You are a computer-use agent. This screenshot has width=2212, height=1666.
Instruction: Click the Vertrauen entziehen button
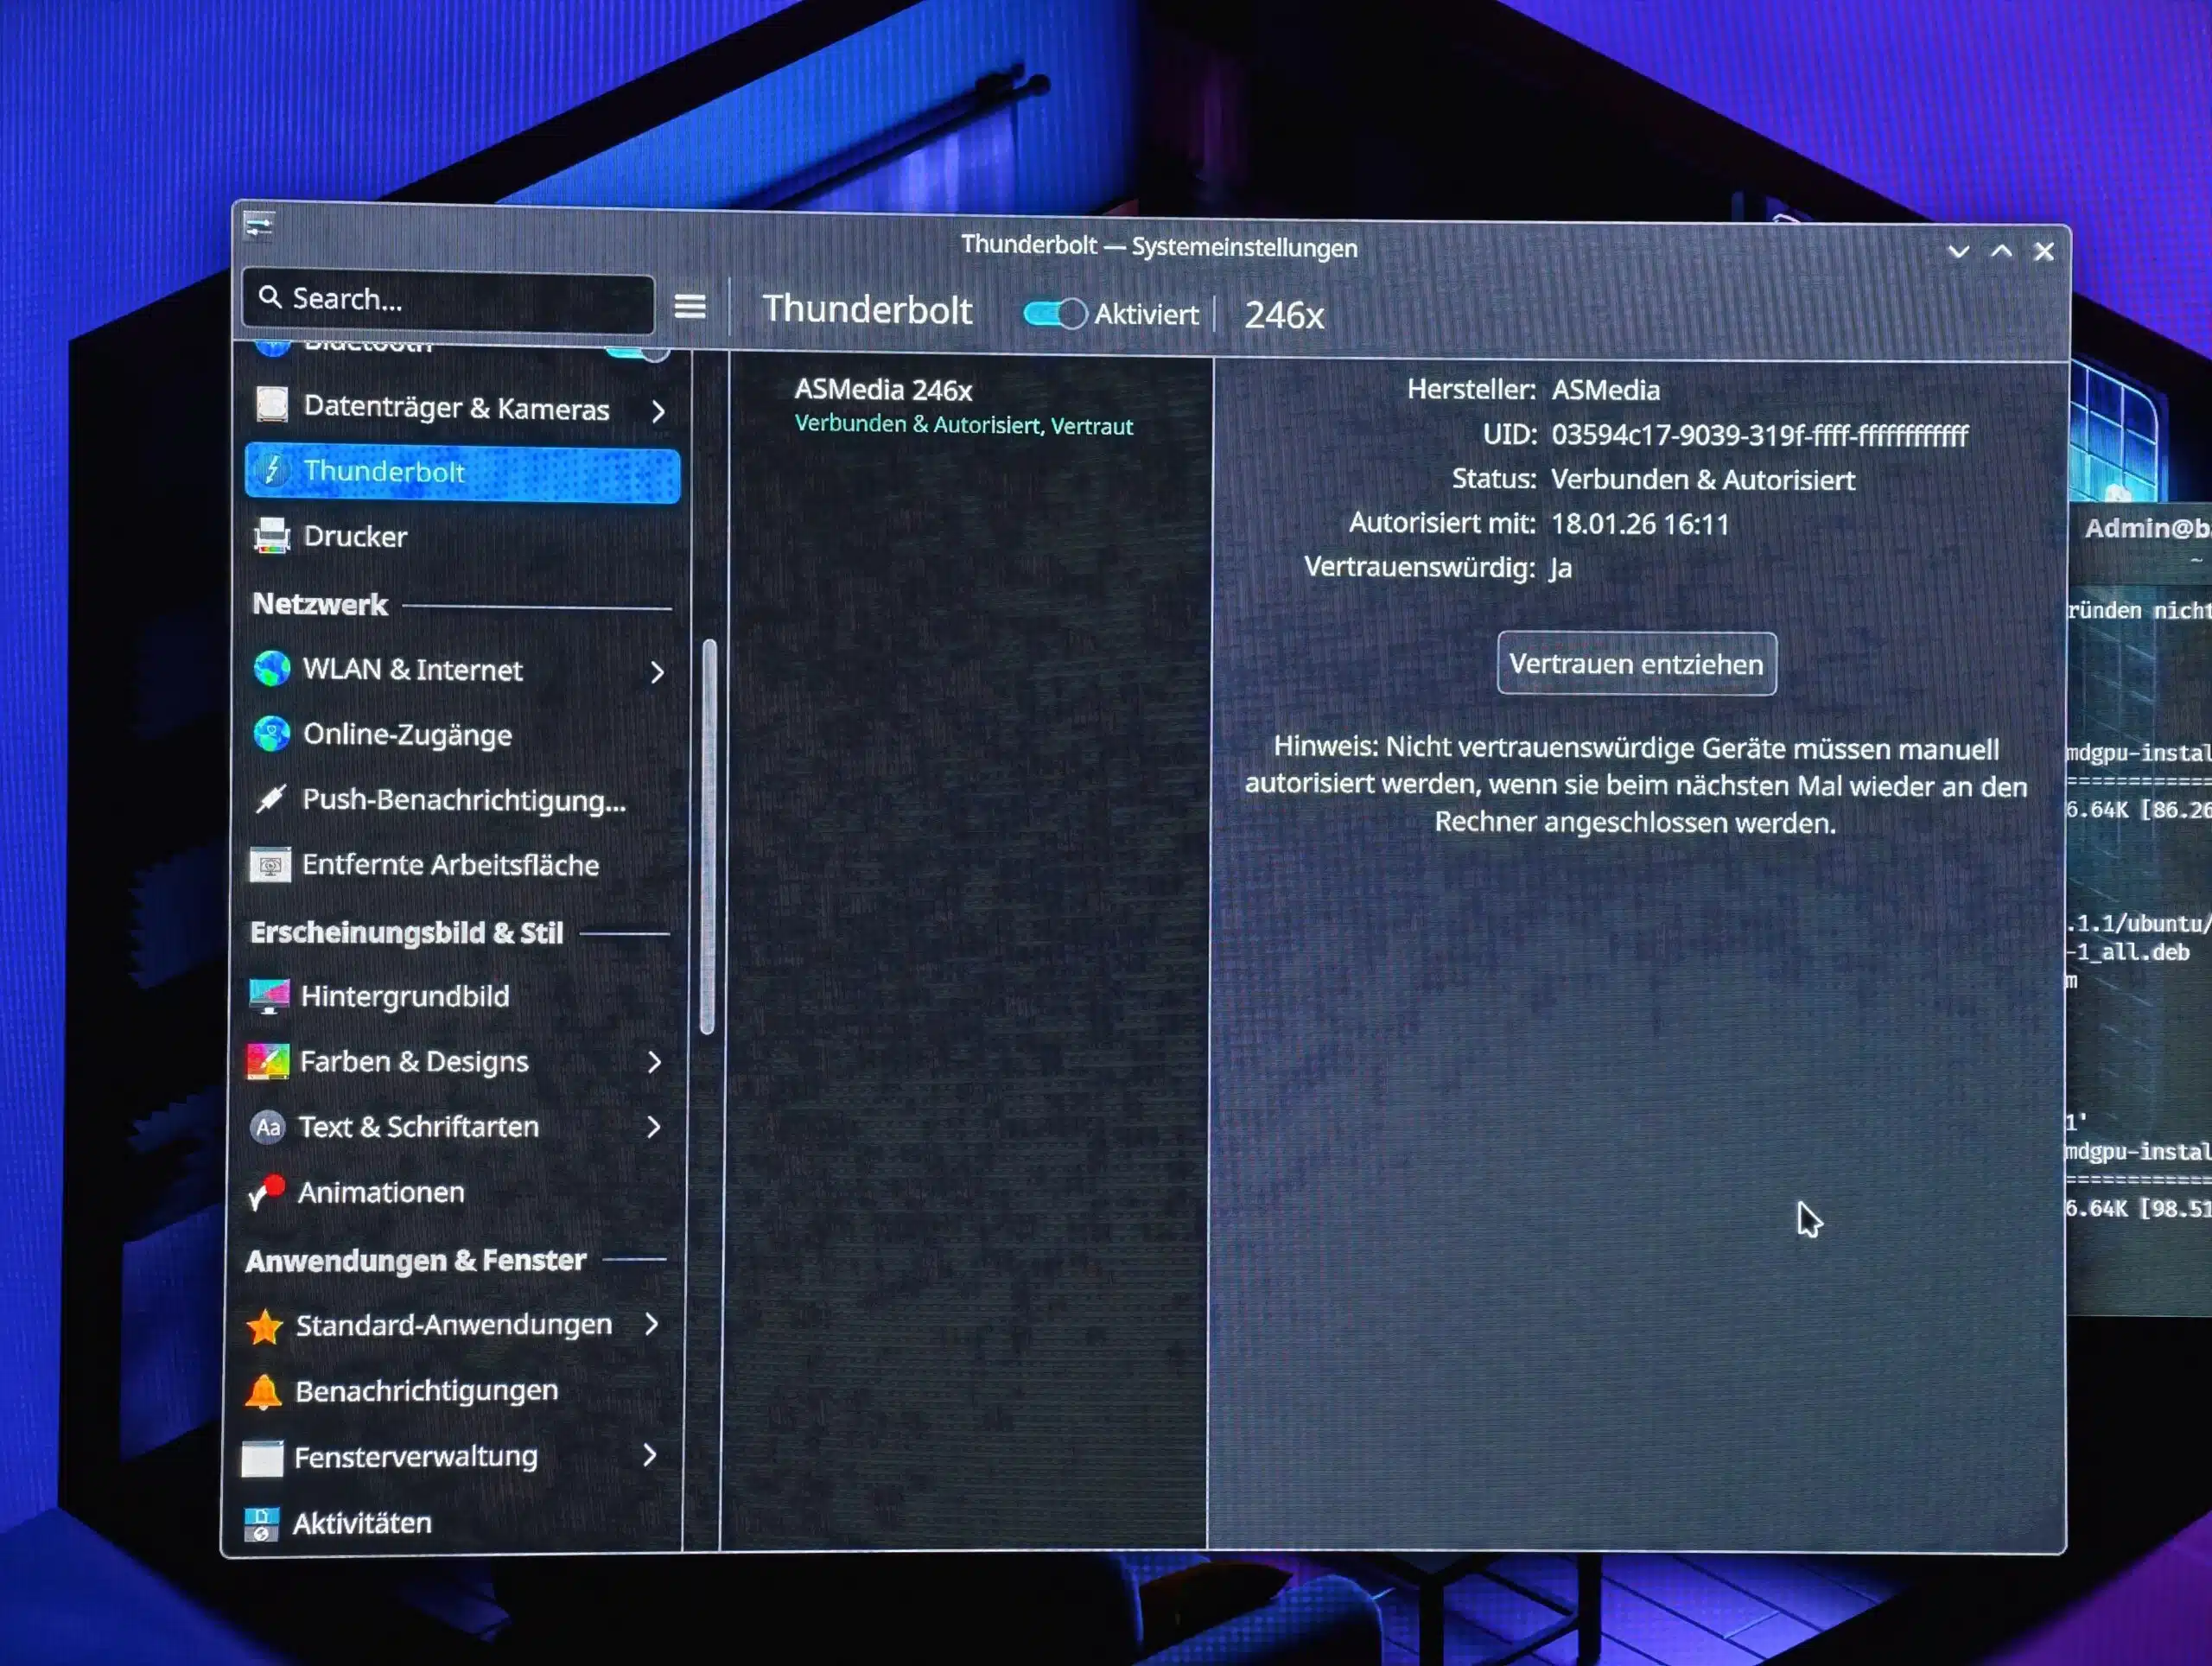[x=1636, y=664]
